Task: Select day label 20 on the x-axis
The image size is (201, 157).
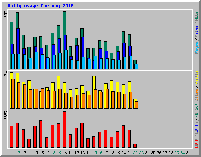Action: 124,153
